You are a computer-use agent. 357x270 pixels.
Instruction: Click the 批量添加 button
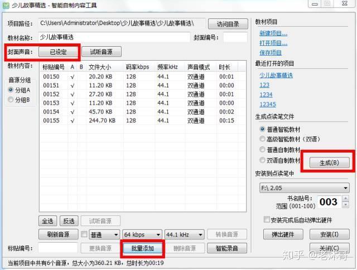[x=142, y=248]
